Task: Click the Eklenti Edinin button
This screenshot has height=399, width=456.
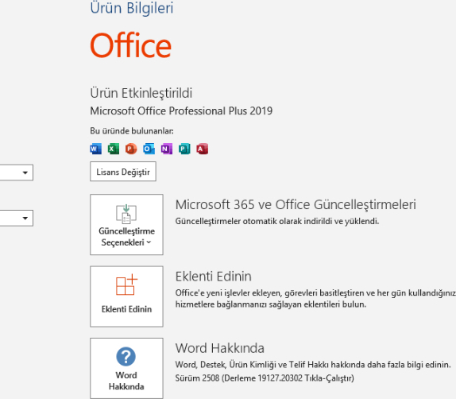Action: coord(126,296)
